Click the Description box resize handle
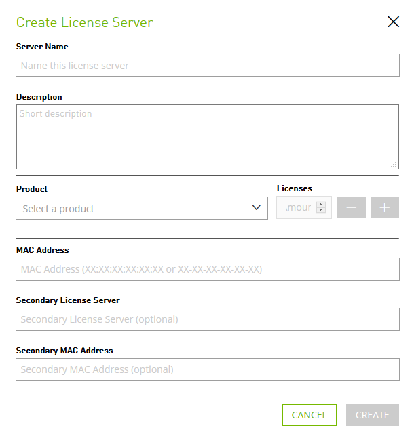The width and height of the screenshot is (414, 440). (x=394, y=164)
